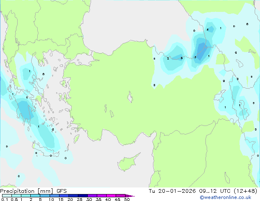Viewport: 260px width, 201px height.
Task: Select the 10–15 mm legend color box
Action: [x=54, y=196]
